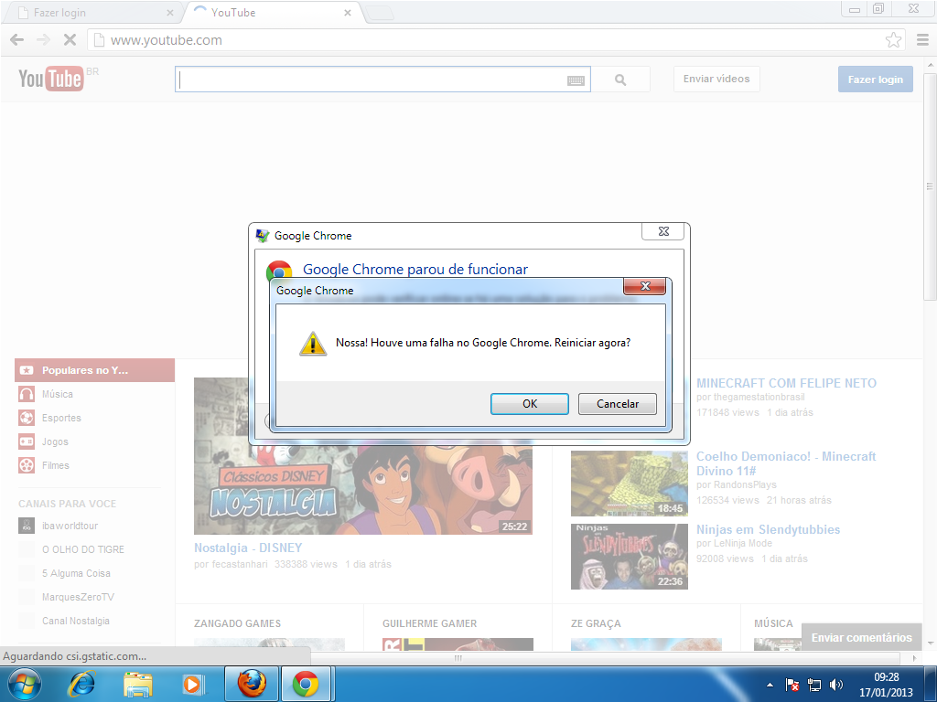Image resolution: width=937 pixels, height=702 pixels.
Task: Click the browser forward arrow
Action: tap(43, 40)
